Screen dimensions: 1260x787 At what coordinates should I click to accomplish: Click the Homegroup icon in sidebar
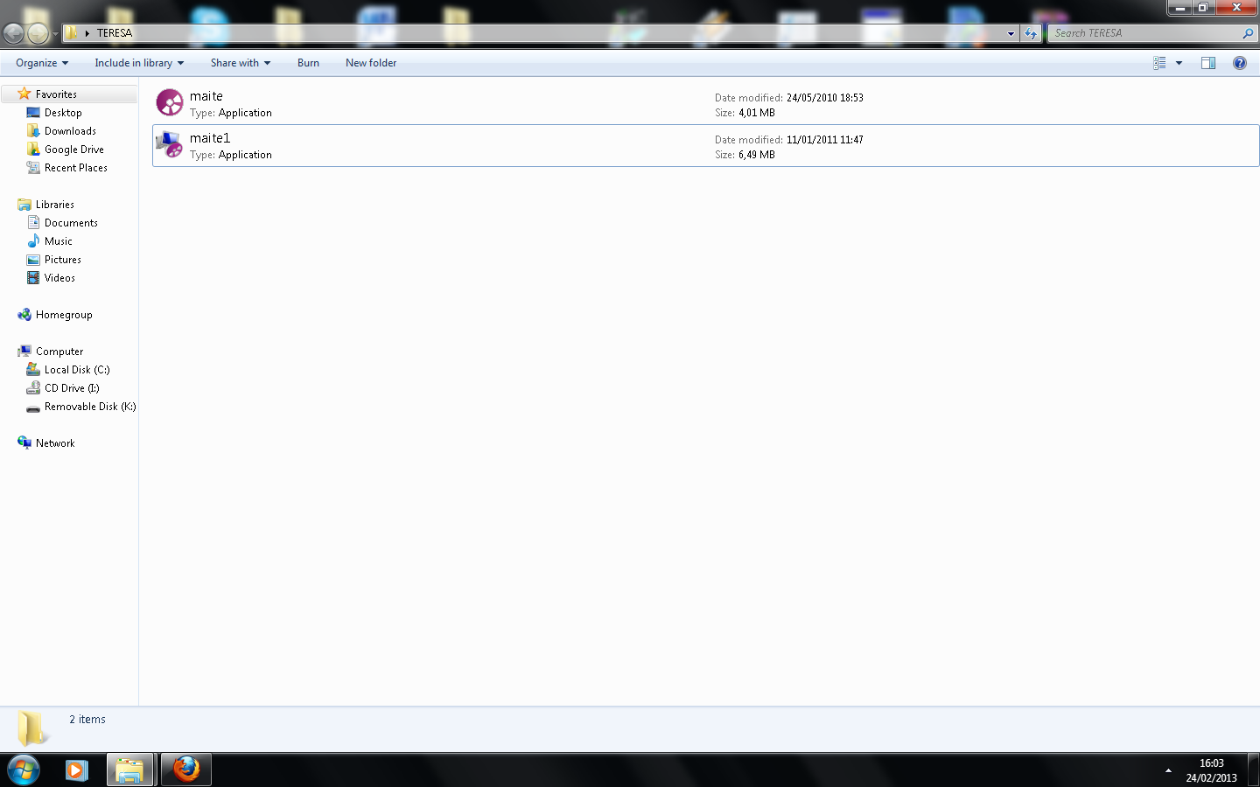[x=24, y=314]
